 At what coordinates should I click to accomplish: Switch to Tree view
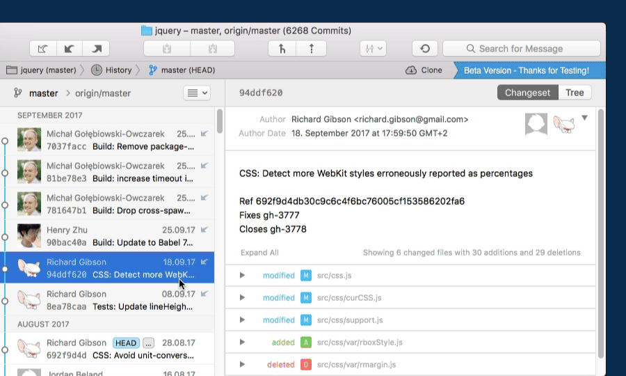tap(575, 93)
